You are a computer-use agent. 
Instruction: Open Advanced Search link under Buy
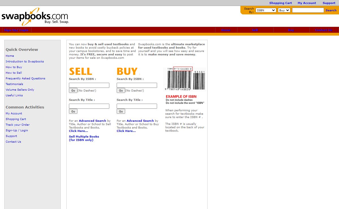coord(140,121)
